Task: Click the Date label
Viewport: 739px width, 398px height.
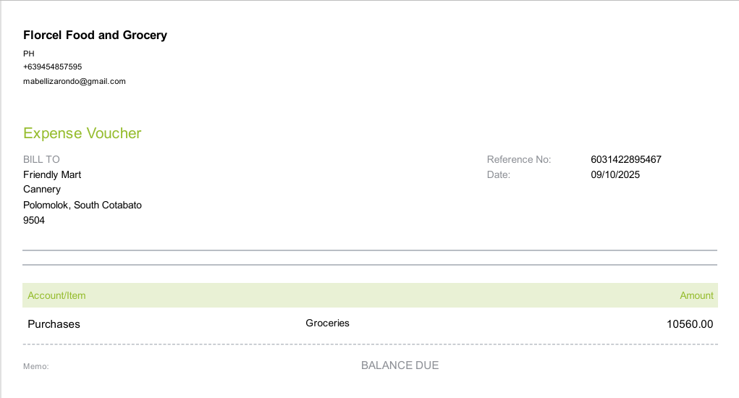Action: tap(499, 174)
